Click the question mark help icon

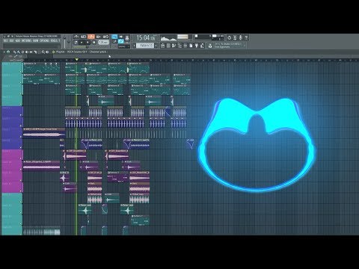pyautogui.click(x=246, y=38)
